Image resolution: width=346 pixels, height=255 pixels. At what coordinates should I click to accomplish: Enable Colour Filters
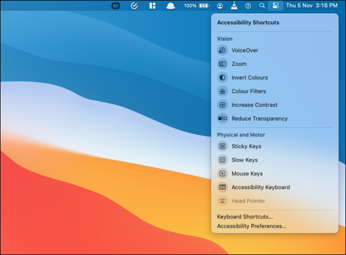(275, 91)
